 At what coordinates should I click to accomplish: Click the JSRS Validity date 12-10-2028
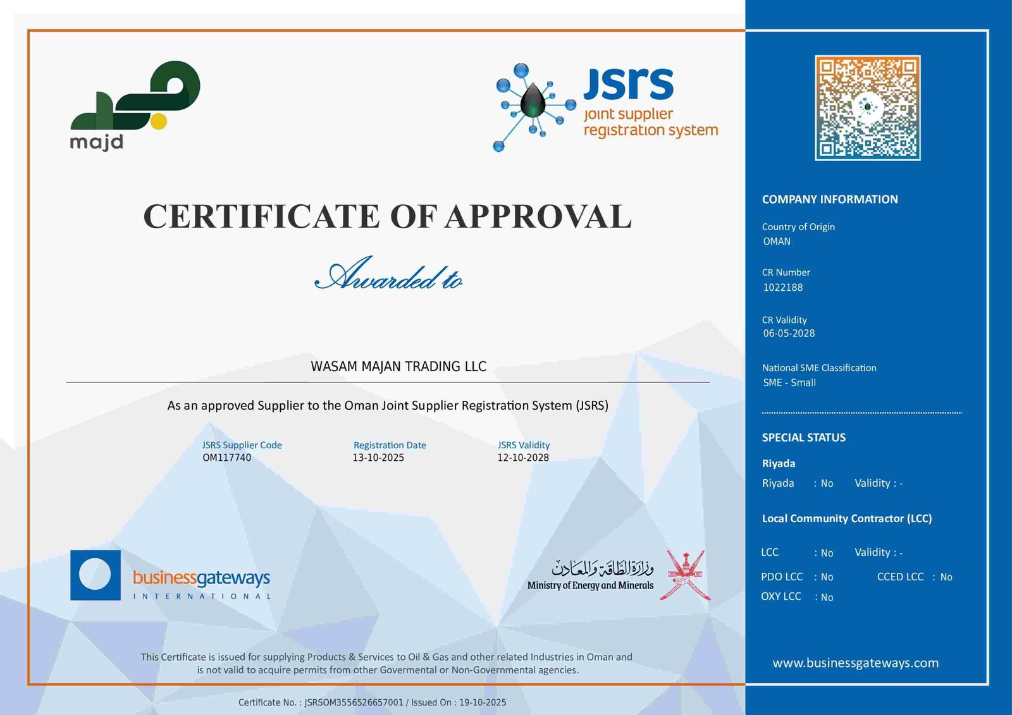pos(523,458)
